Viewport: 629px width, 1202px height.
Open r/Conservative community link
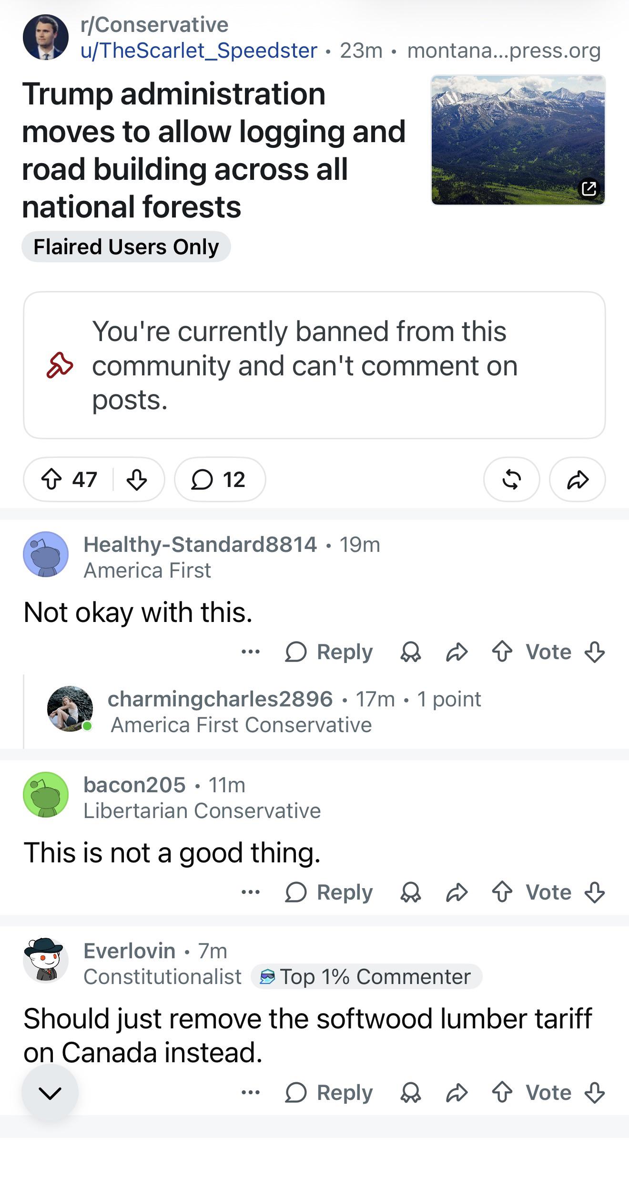point(154,25)
